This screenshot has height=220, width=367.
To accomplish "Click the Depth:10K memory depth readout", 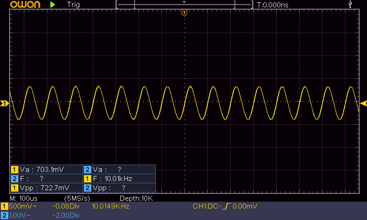I will click(136, 198).
